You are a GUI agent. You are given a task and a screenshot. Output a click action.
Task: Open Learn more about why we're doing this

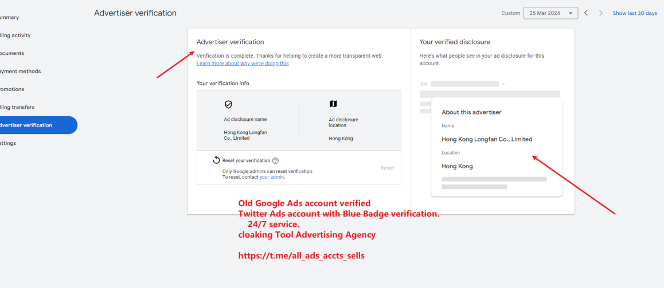tap(243, 64)
